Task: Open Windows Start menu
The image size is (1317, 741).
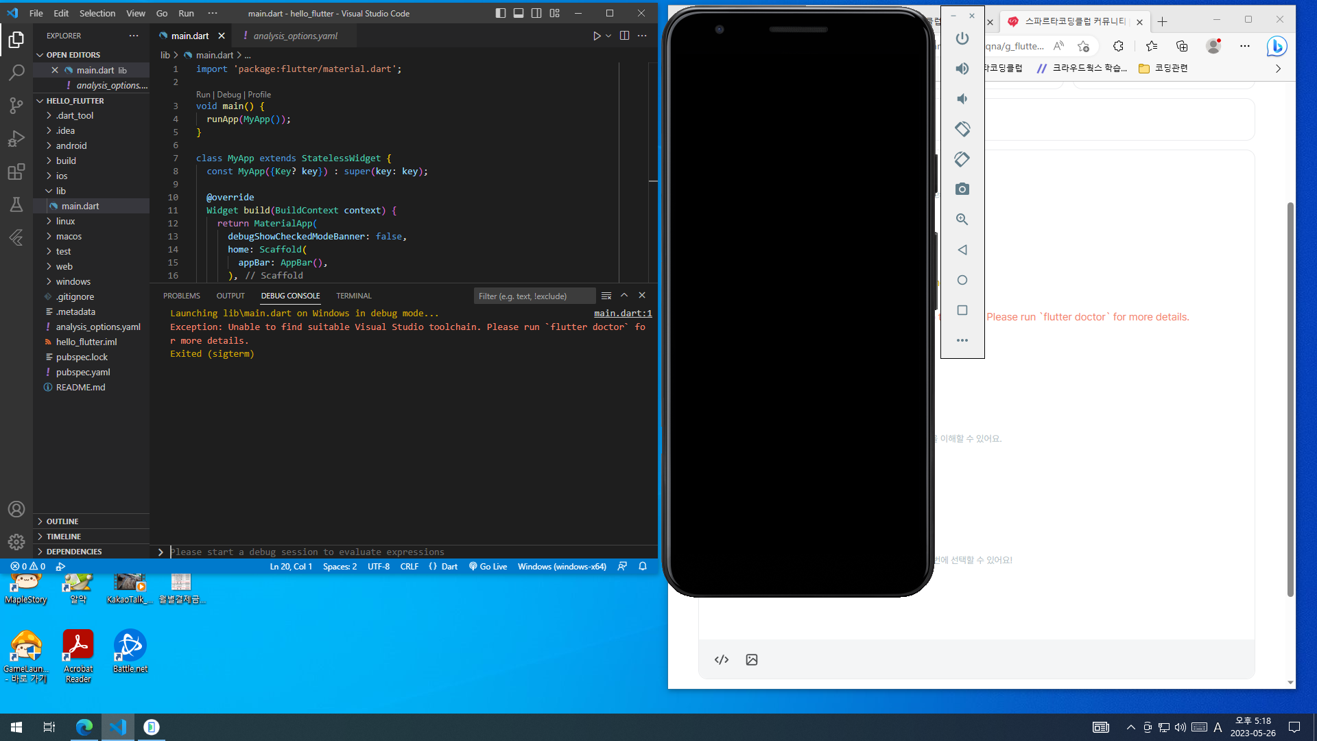Action: [16, 727]
